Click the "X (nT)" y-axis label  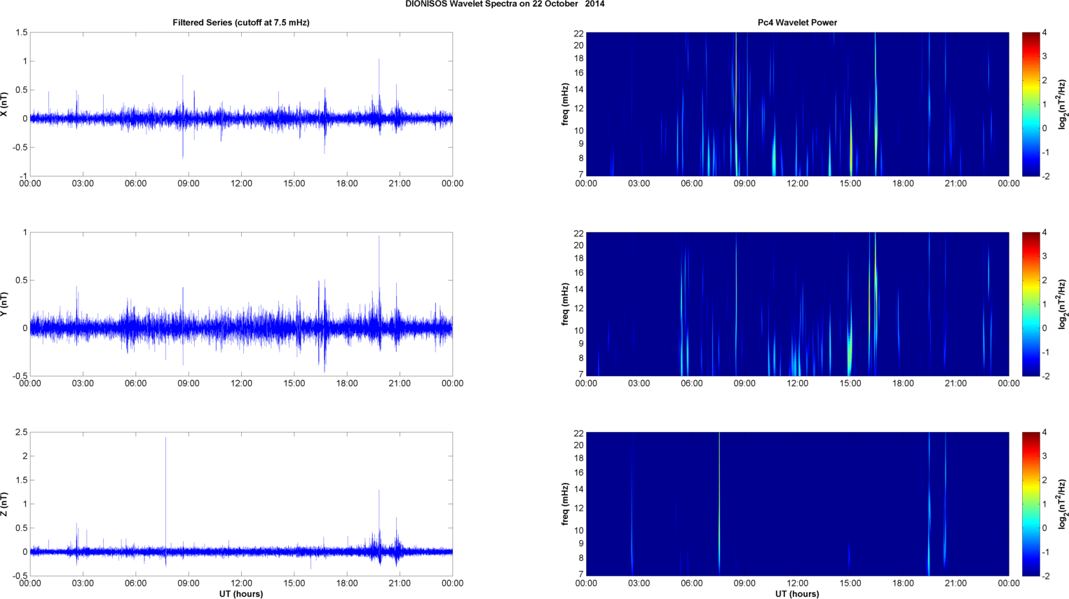pos(4,105)
